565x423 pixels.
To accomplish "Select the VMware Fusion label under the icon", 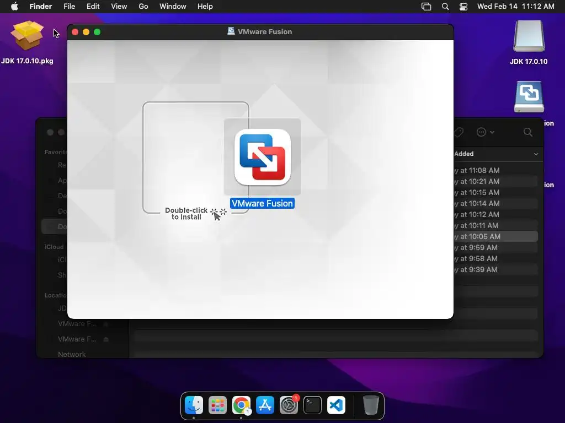I will [x=262, y=203].
